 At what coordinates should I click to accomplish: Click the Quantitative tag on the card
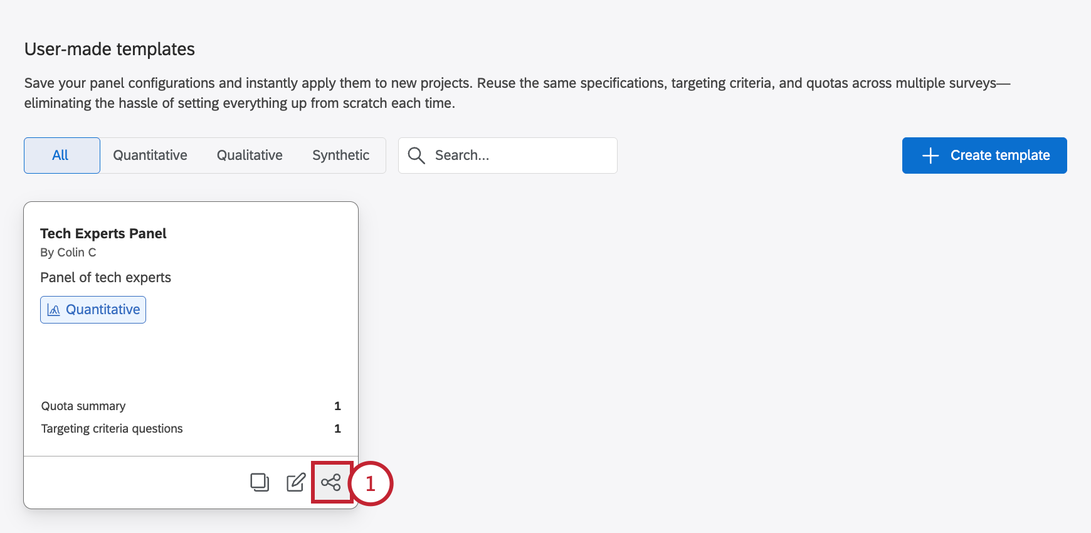click(93, 310)
